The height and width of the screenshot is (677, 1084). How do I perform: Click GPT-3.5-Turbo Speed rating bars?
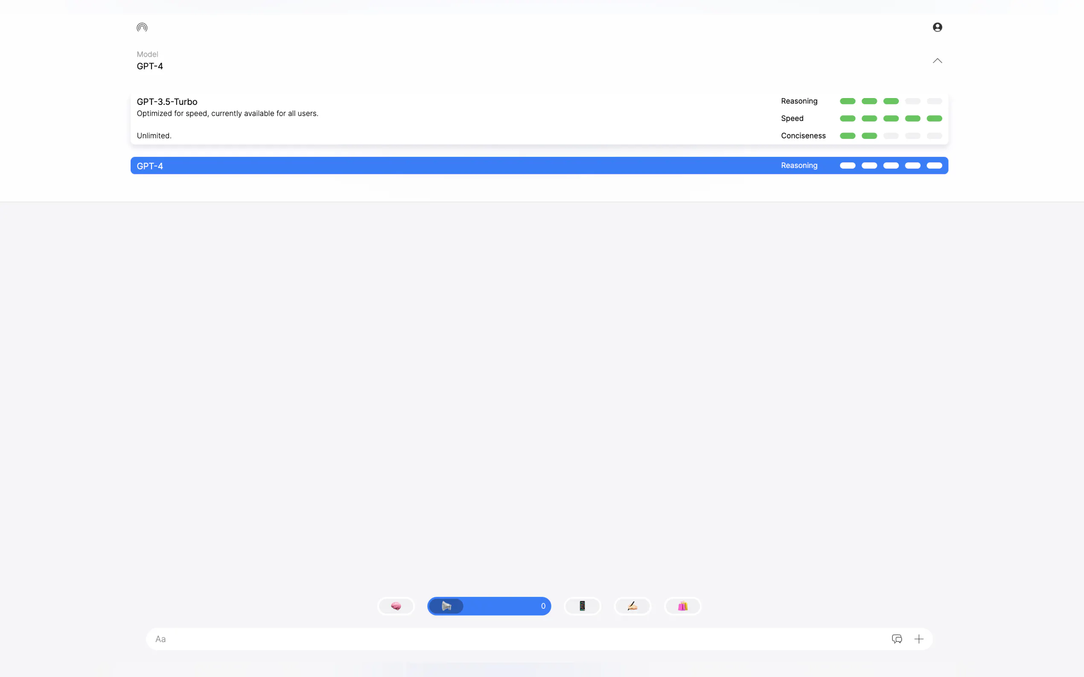(890, 119)
